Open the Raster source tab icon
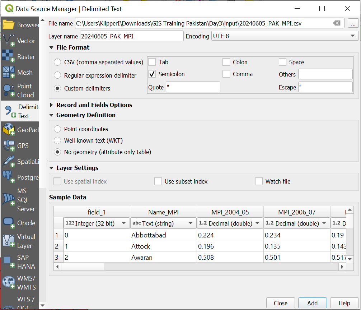Screen dimensions: 361x310 coord(9,56)
